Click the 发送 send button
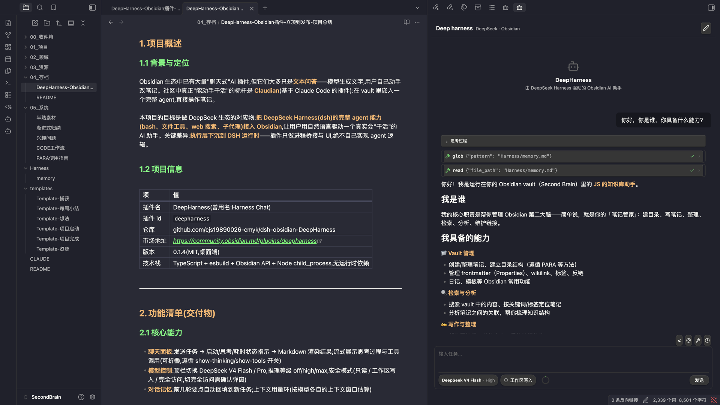 pyautogui.click(x=699, y=380)
